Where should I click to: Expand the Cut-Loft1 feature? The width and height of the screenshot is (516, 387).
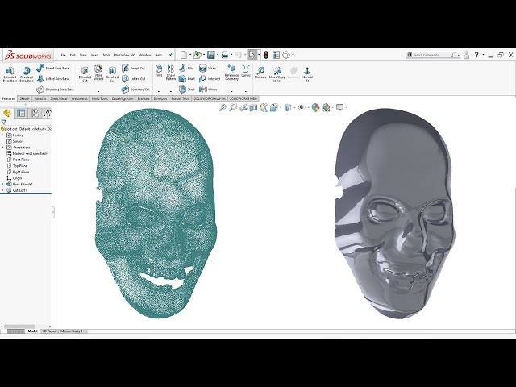click(3, 190)
